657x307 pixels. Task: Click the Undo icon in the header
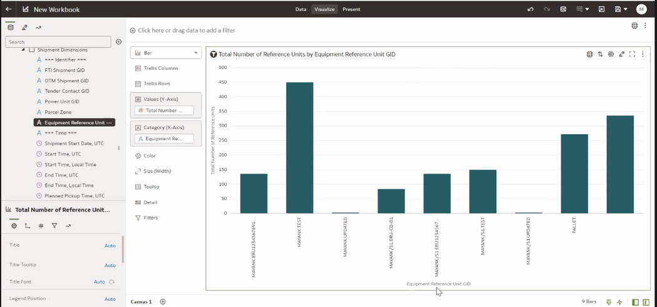(530, 9)
